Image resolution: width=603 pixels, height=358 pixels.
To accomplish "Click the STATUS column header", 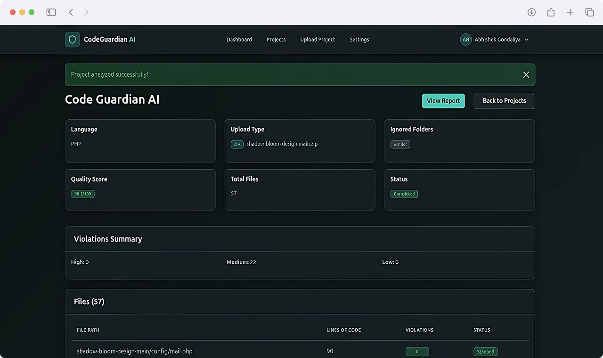I will [x=482, y=330].
